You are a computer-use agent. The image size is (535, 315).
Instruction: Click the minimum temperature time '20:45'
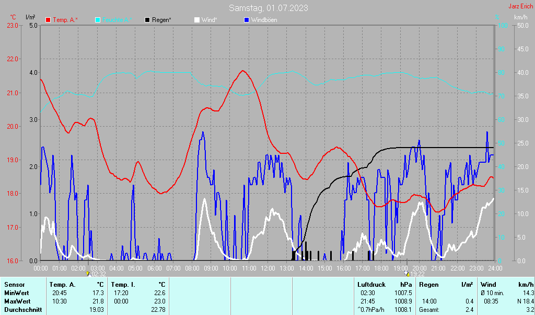[x=60, y=293]
